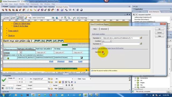Screen dimensions: 172x97
Task: Click the Trang quản lý link
Action: pyautogui.click(x=13, y=31)
